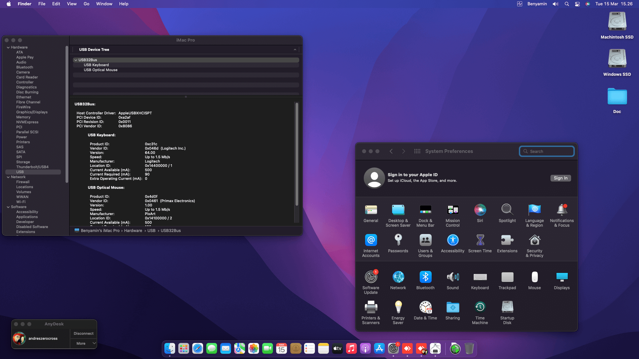Open the General preferences pane
Screen dimensions: 639x359
click(x=371, y=213)
